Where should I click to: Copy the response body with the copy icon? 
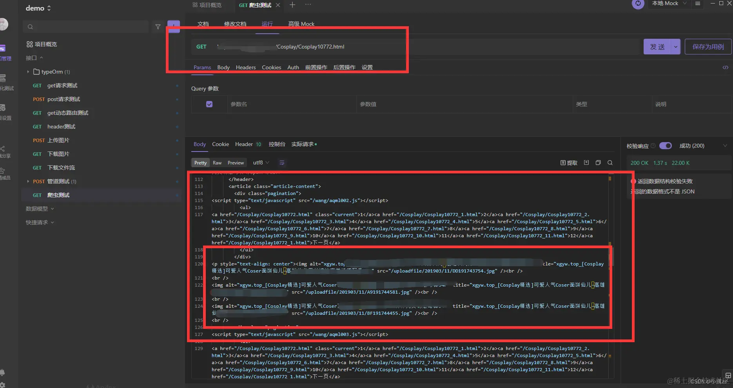598,162
